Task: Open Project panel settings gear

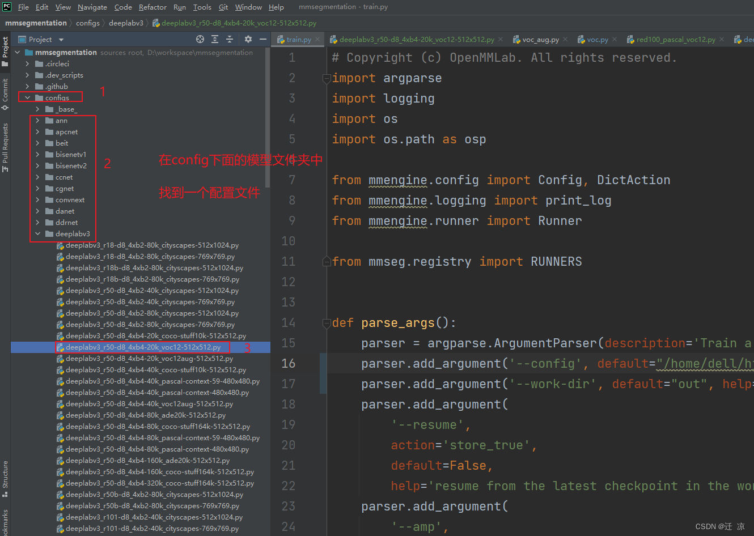Action: pos(248,39)
